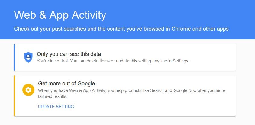Click the blue shield privacy icon

tap(28, 57)
